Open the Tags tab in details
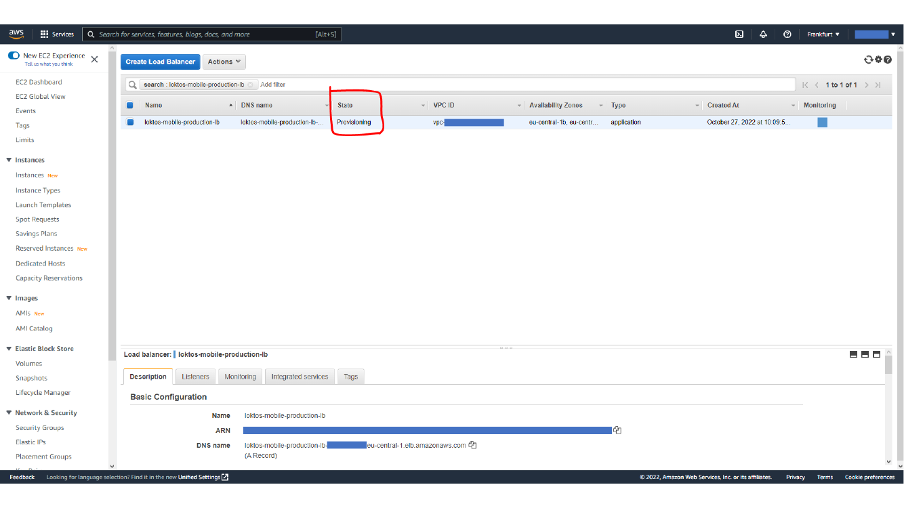904x508 pixels. pyautogui.click(x=350, y=377)
